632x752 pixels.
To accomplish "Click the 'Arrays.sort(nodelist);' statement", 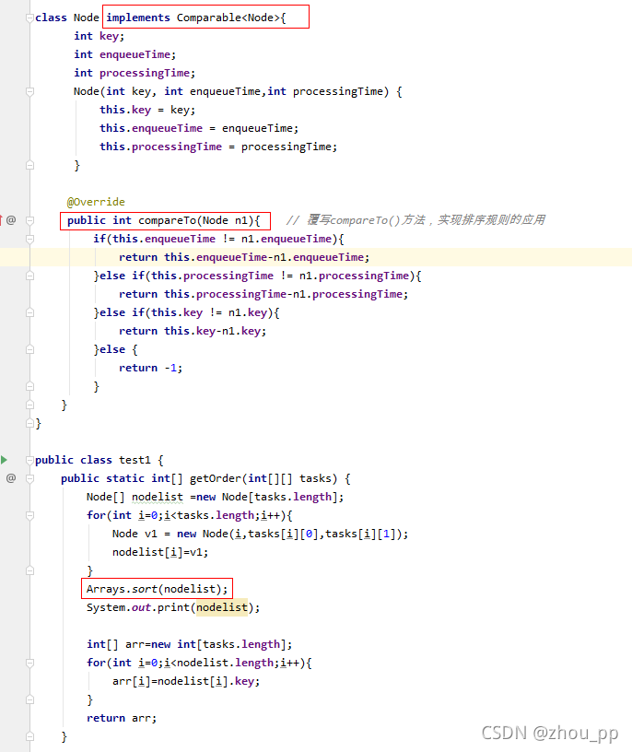I will point(158,589).
